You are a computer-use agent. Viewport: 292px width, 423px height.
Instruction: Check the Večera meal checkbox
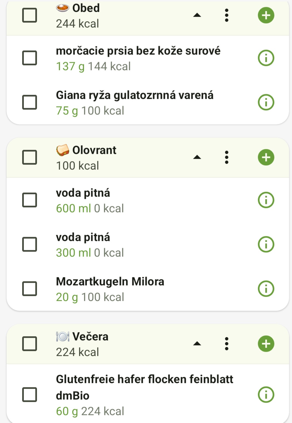pyautogui.click(x=30, y=344)
